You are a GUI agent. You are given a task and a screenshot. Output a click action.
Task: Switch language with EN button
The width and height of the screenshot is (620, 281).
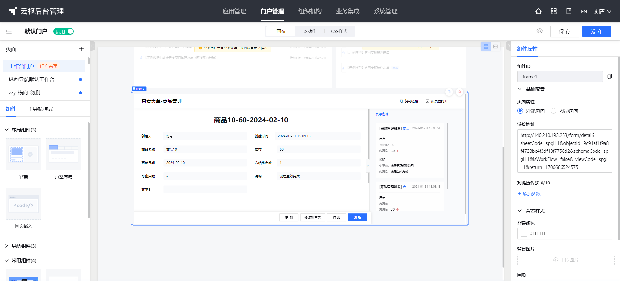pyautogui.click(x=584, y=11)
